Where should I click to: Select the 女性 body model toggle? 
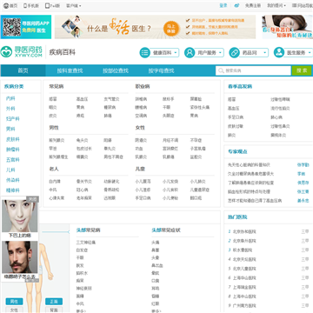pos(14,310)
